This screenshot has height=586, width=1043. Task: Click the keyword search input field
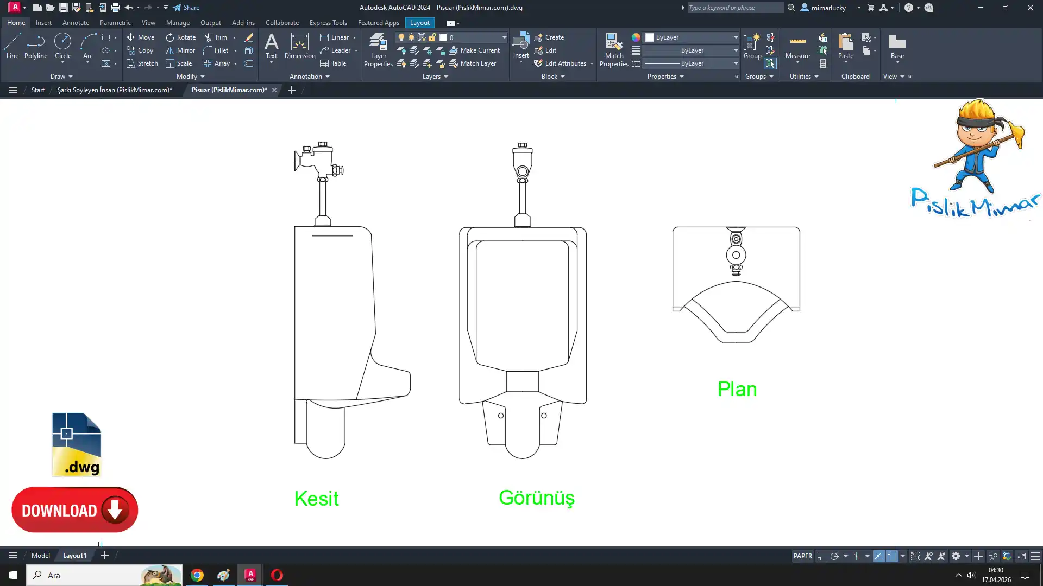coord(734,8)
